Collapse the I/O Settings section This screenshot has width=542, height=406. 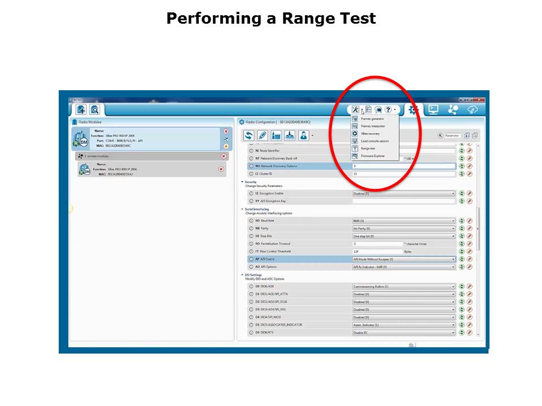point(243,275)
